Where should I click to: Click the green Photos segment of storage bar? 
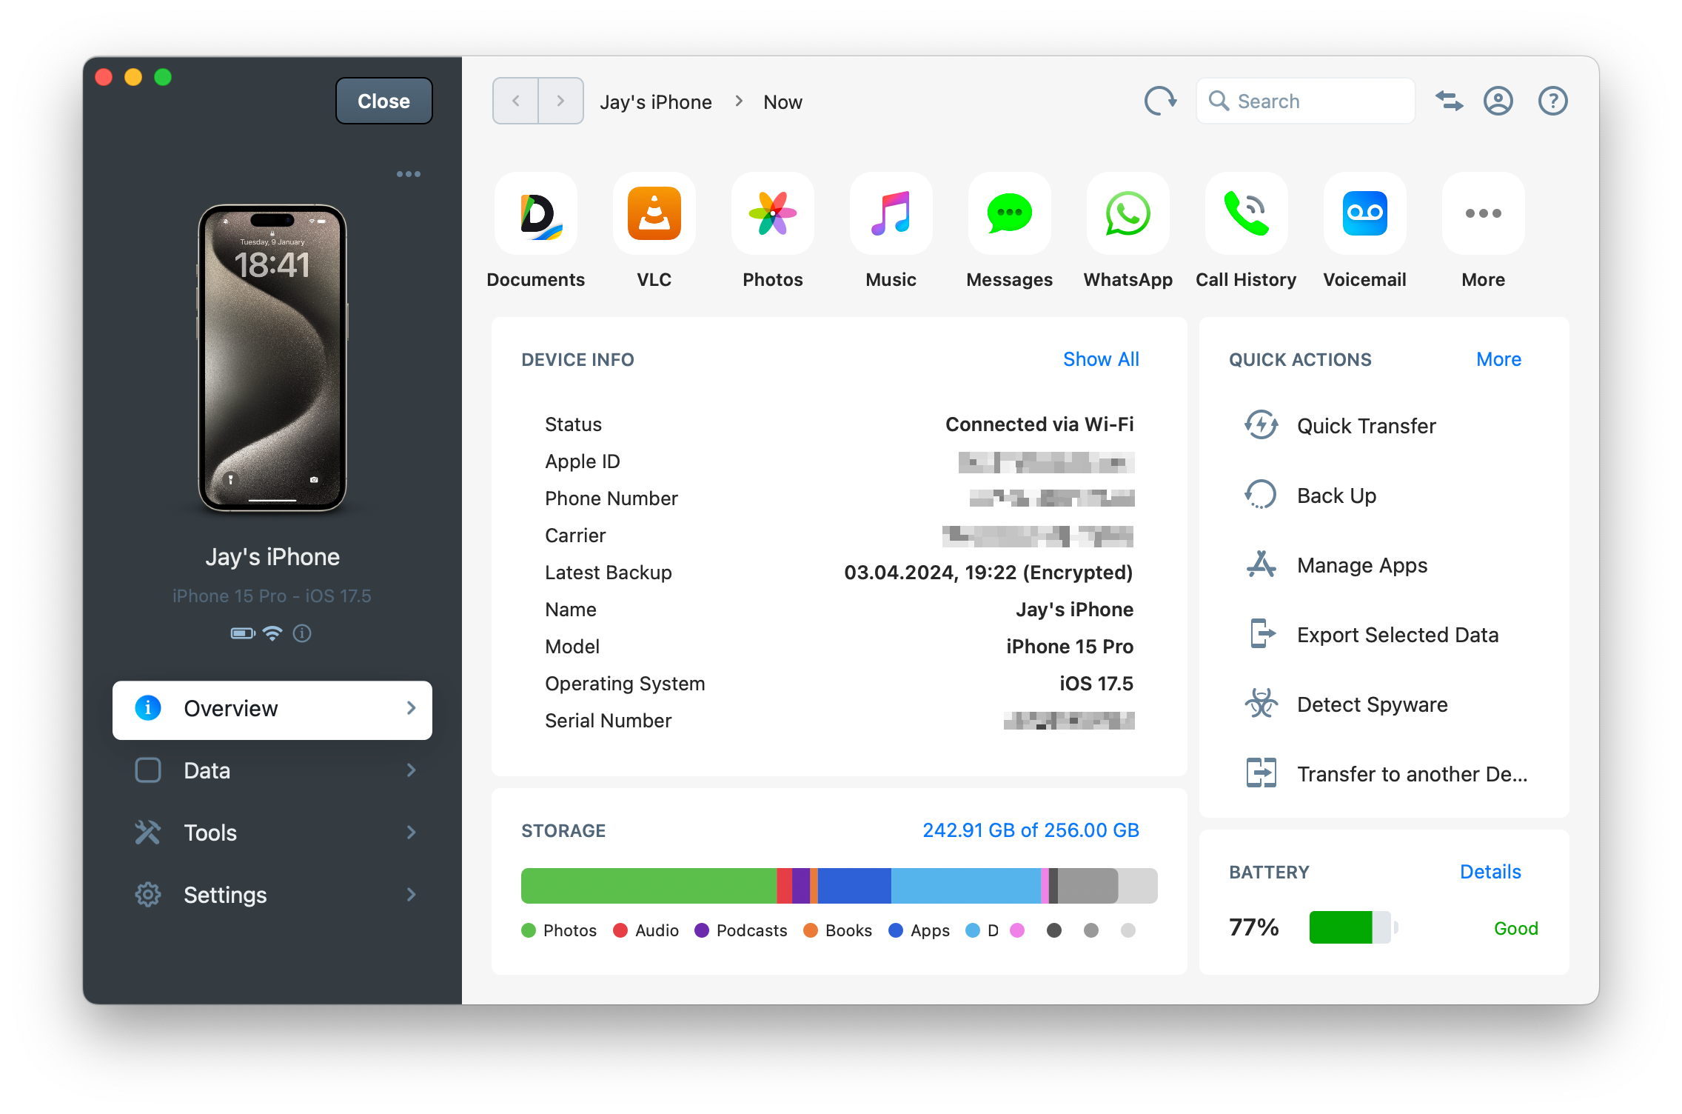(x=649, y=886)
